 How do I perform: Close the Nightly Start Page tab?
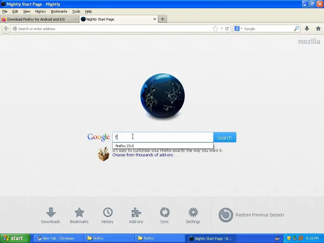[154, 19]
